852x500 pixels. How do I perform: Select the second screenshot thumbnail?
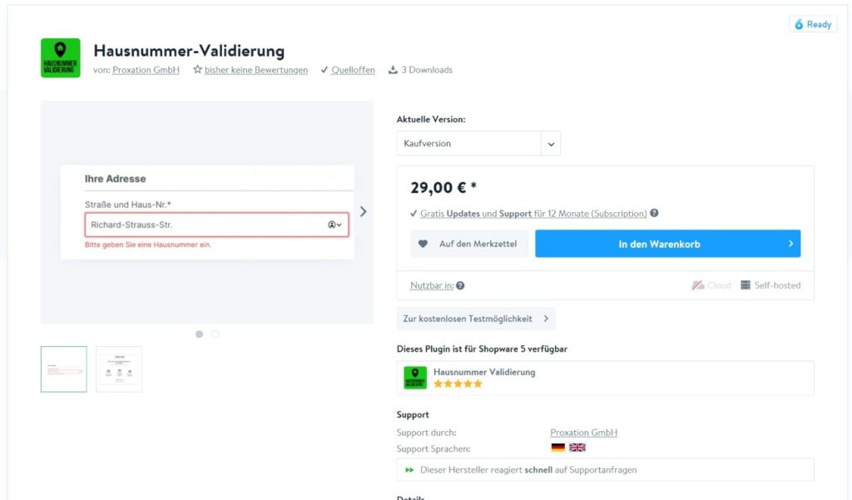[119, 369]
